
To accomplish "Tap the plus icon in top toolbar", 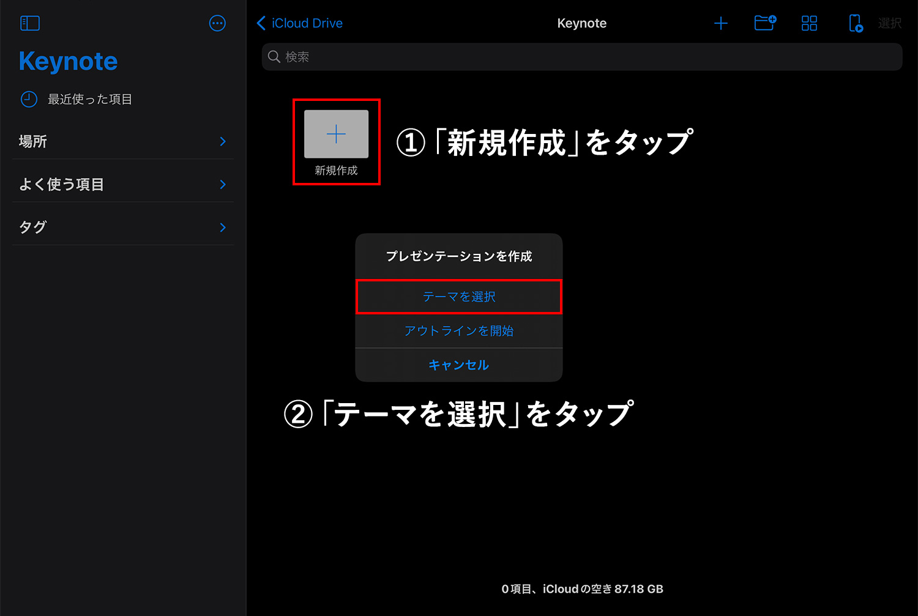I will pos(721,23).
